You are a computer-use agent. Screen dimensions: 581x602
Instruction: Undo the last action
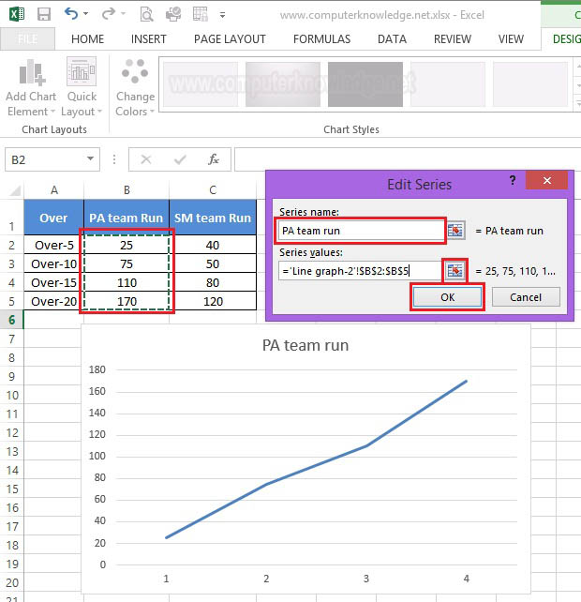coord(71,14)
